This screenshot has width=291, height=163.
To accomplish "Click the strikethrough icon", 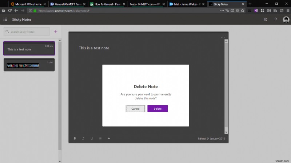I will click(x=109, y=138).
